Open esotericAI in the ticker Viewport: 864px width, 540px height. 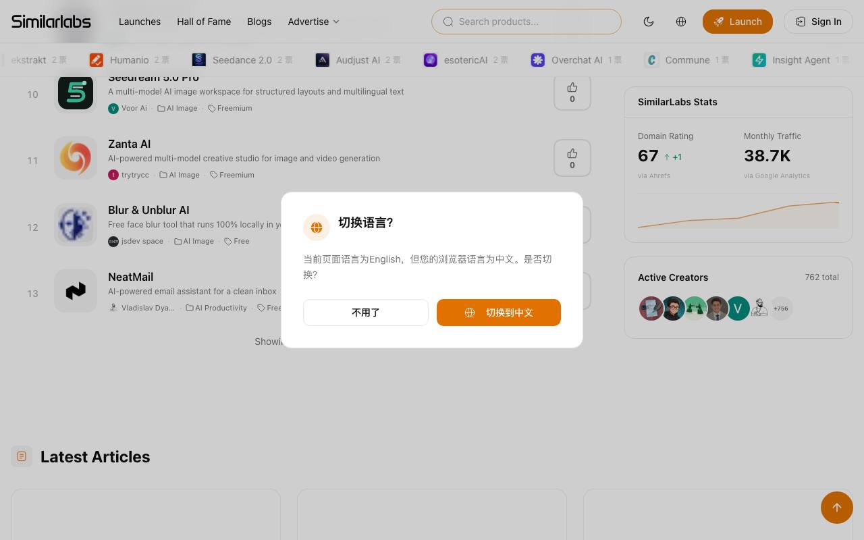click(x=466, y=60)
